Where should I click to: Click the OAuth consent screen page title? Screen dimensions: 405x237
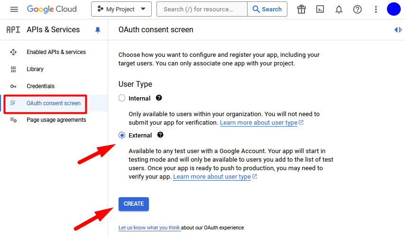tap(156, 30)
